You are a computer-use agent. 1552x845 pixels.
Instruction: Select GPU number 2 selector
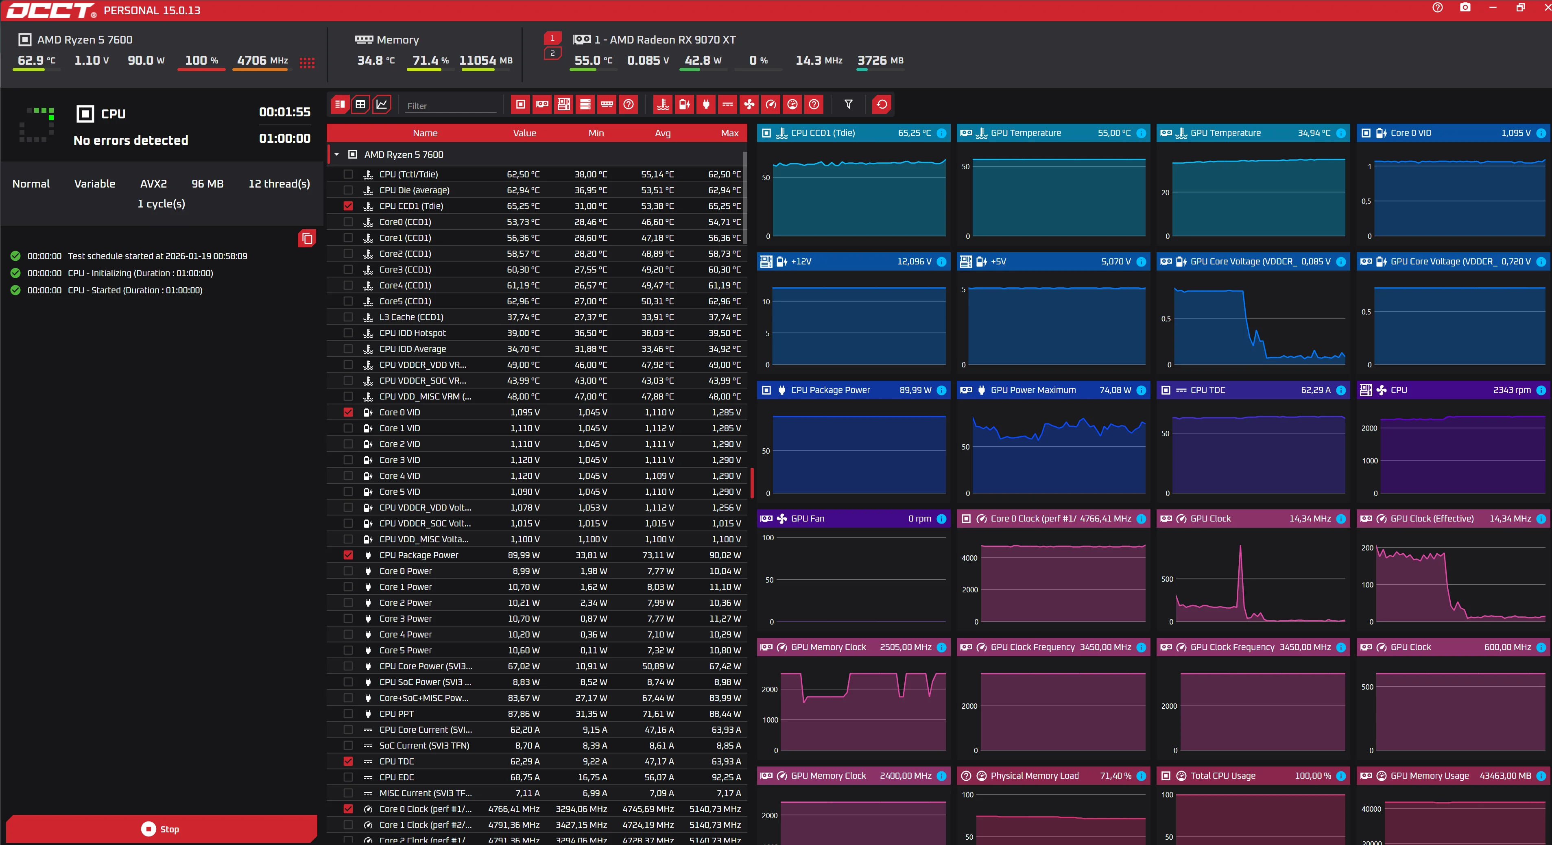pos(552,54)
